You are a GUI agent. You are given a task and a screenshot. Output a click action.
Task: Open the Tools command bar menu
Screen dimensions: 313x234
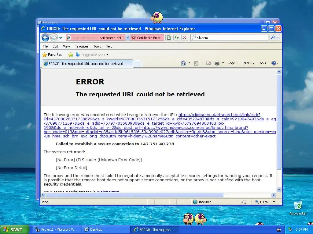263,63
